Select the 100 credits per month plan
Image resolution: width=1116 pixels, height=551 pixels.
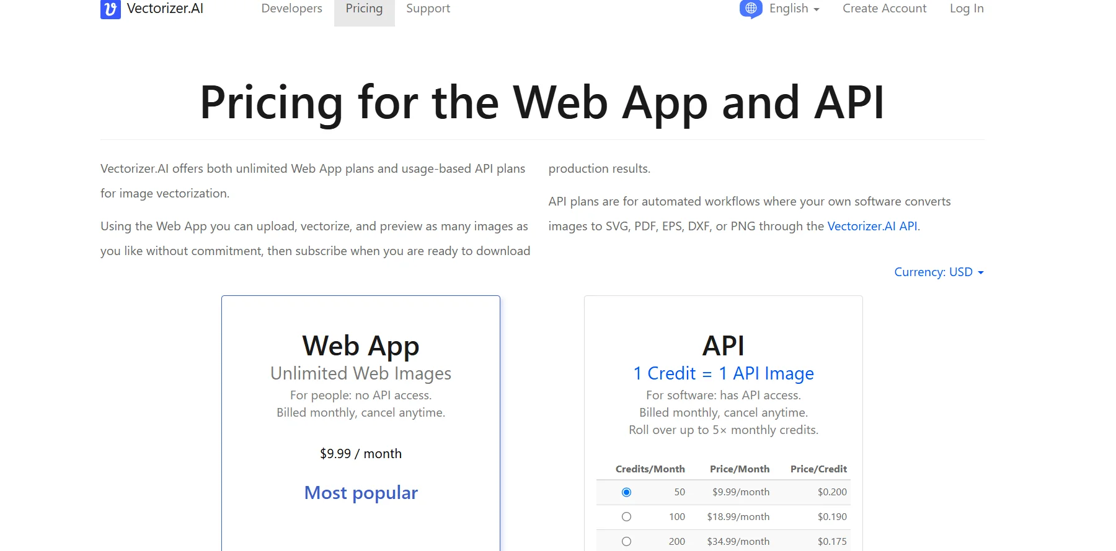(x=626, y=517)
